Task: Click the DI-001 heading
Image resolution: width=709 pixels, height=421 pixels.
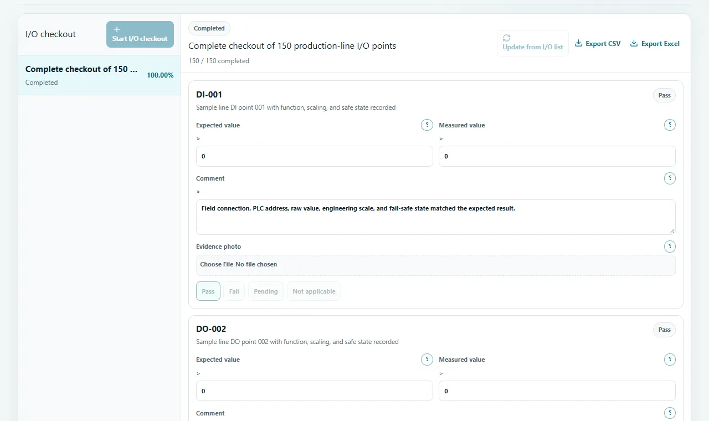Action: tap(209, 95)
